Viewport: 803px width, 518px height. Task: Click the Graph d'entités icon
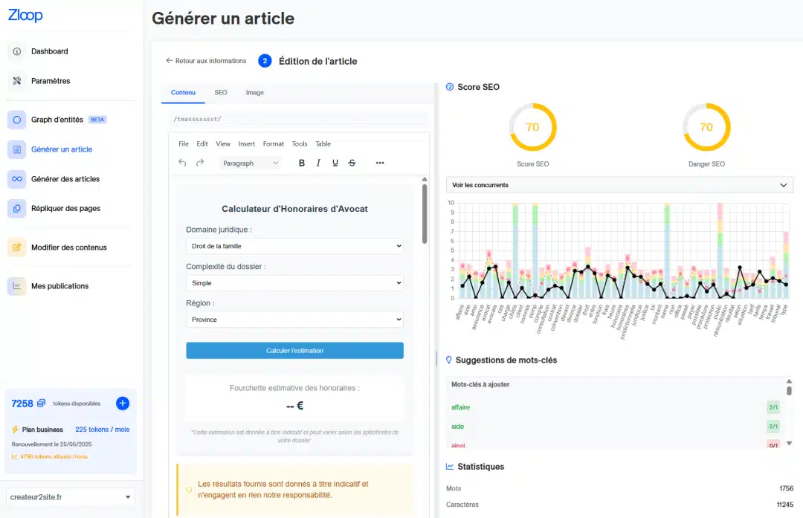17,120
